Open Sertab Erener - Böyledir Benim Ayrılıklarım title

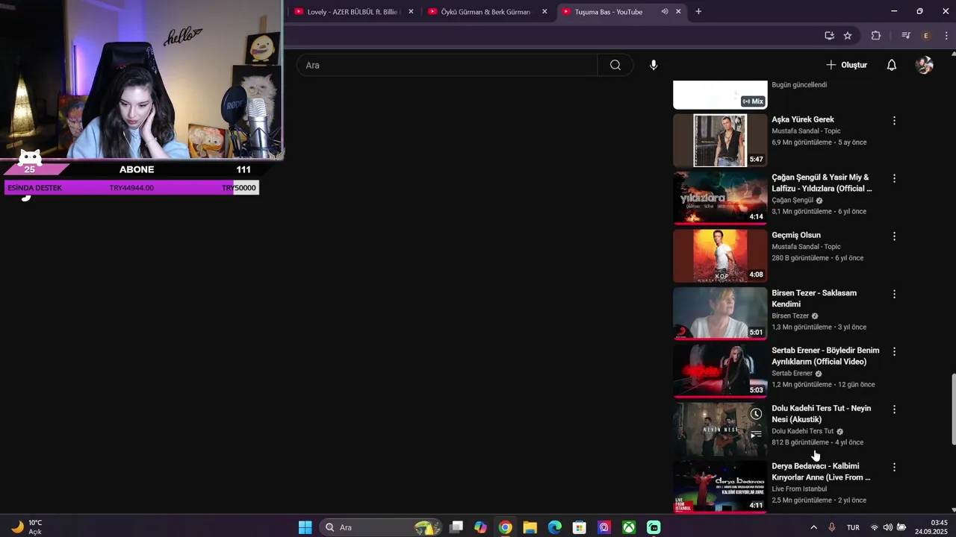click(825, 356)
